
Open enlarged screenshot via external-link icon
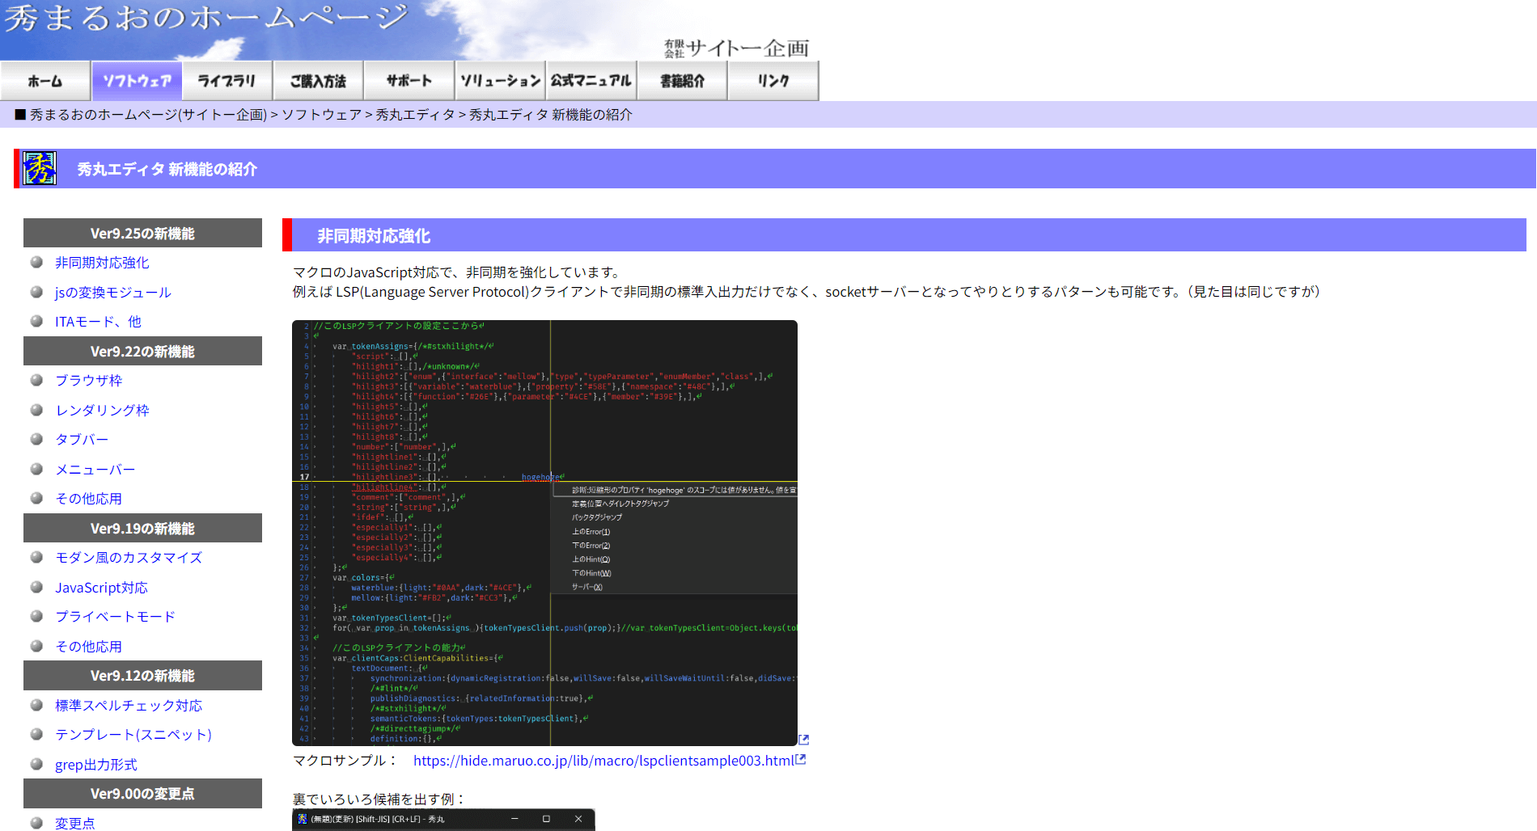[x=803, y=740]
